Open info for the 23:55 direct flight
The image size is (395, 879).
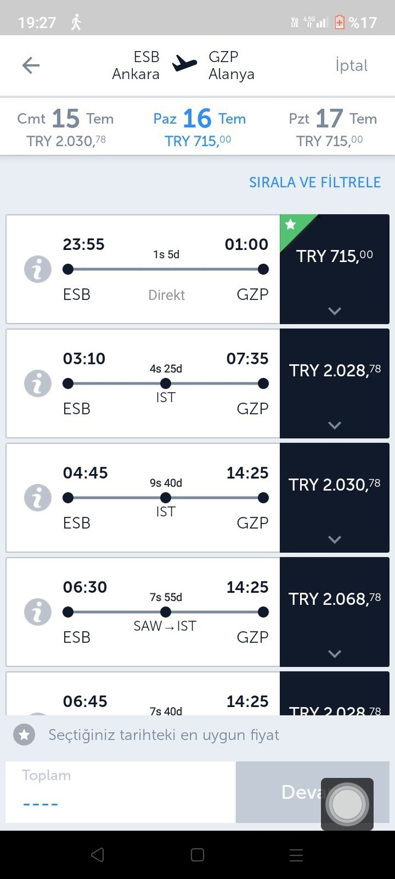38,269
